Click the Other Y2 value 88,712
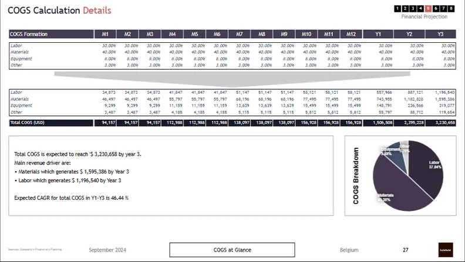The image size is (465, 262). pos(416,112)
